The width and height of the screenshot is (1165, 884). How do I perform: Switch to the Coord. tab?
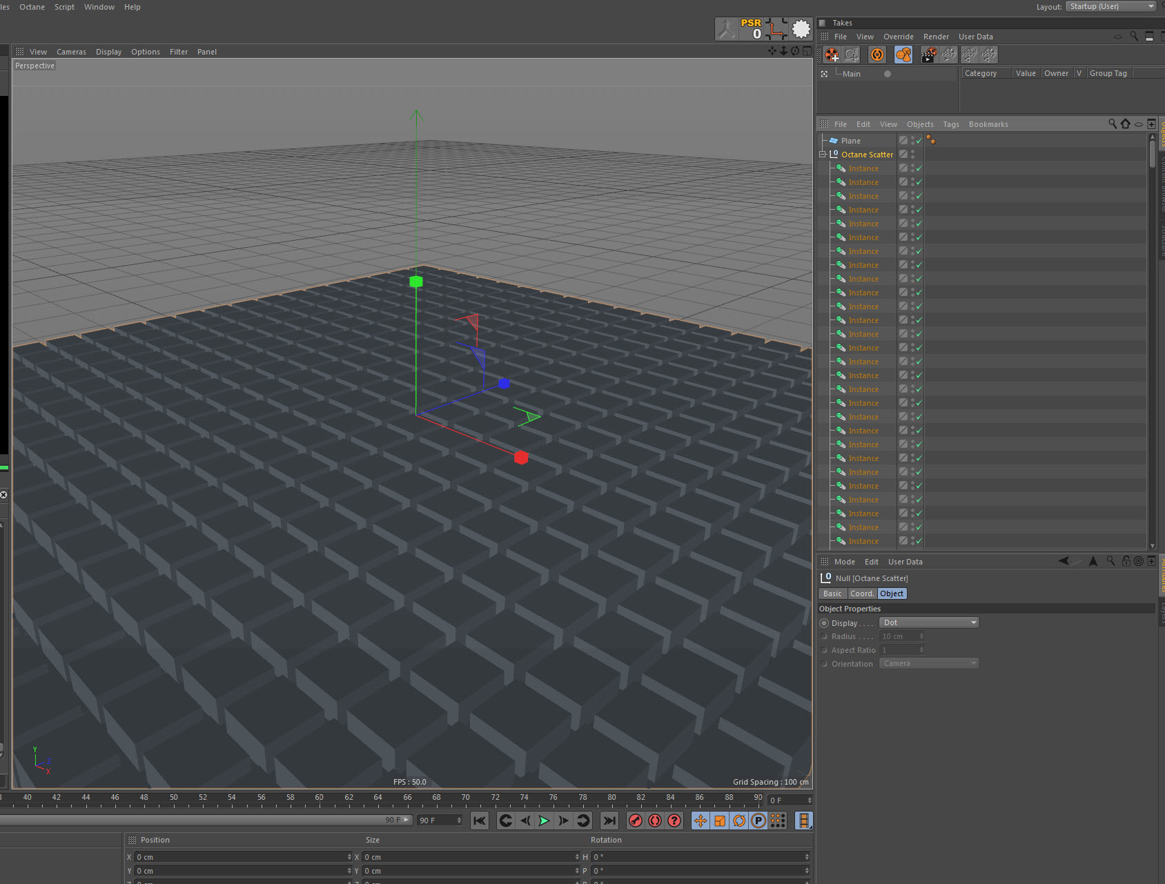coord(862,593)
